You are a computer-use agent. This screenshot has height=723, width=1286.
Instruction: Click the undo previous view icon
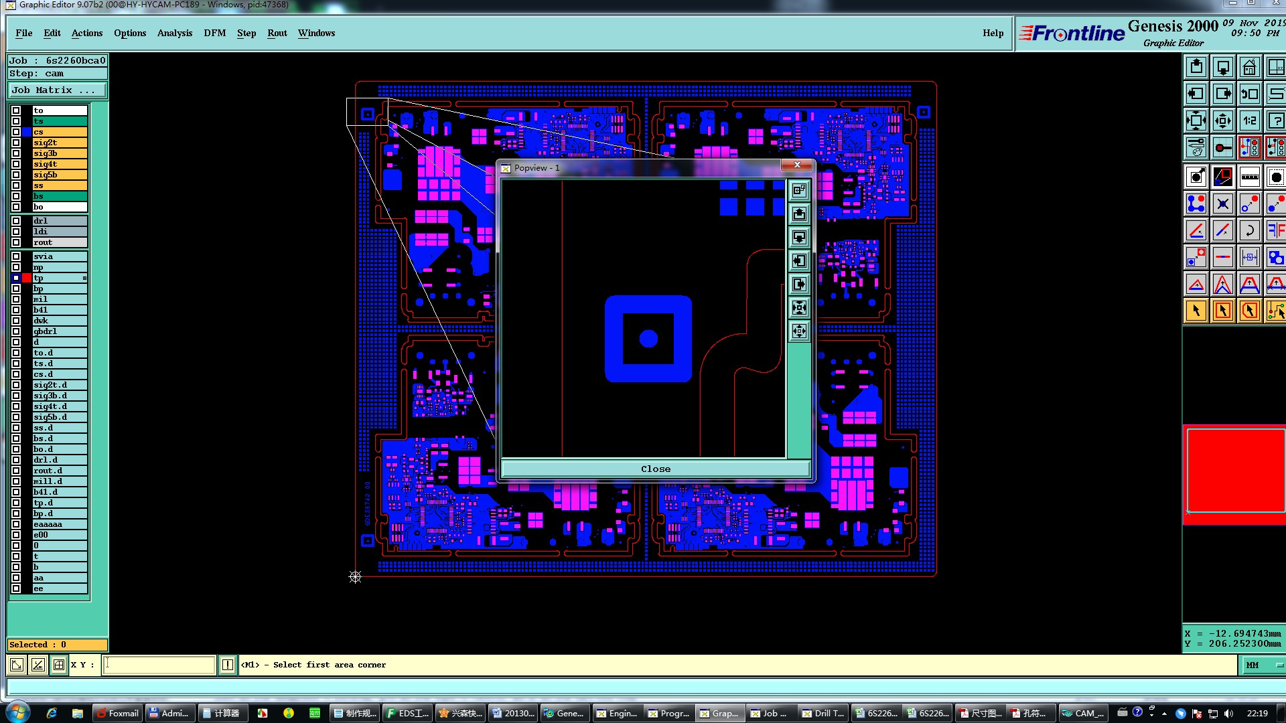[1249, 94]
